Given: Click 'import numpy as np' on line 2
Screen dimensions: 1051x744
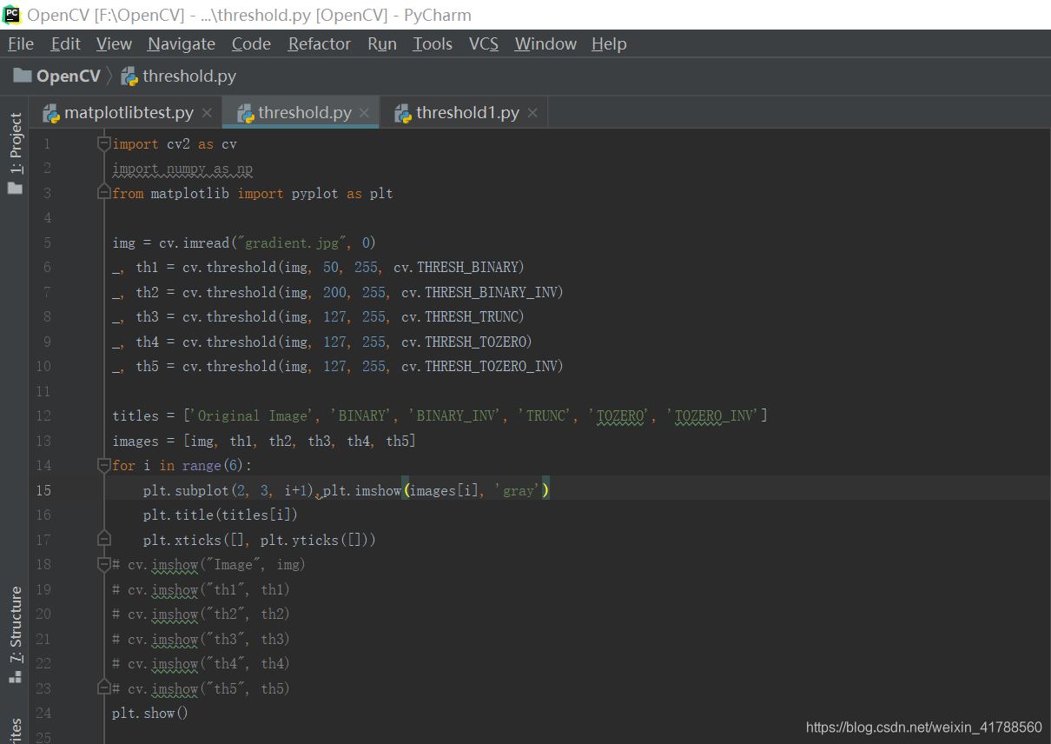Looking at the screenshot, I should [x=182, y=169].
